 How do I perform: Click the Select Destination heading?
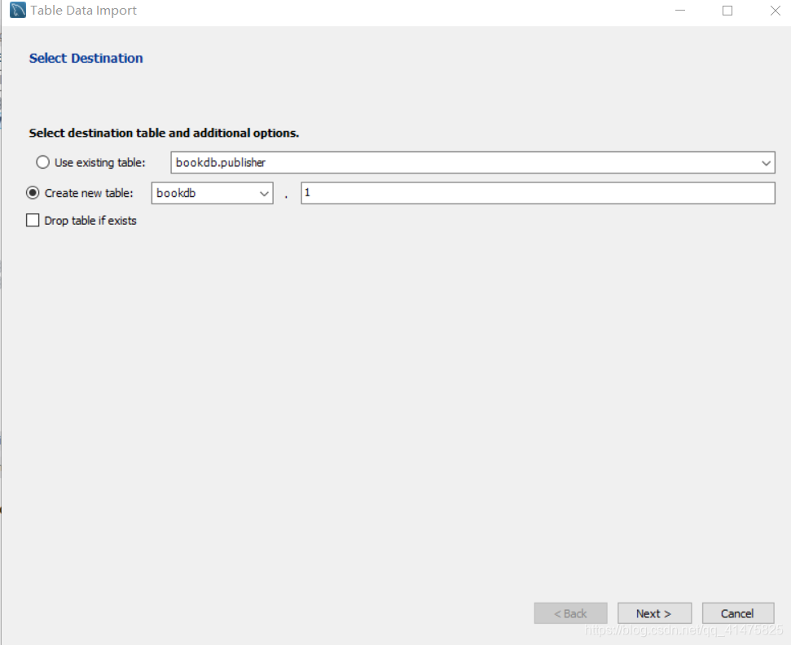86,58
